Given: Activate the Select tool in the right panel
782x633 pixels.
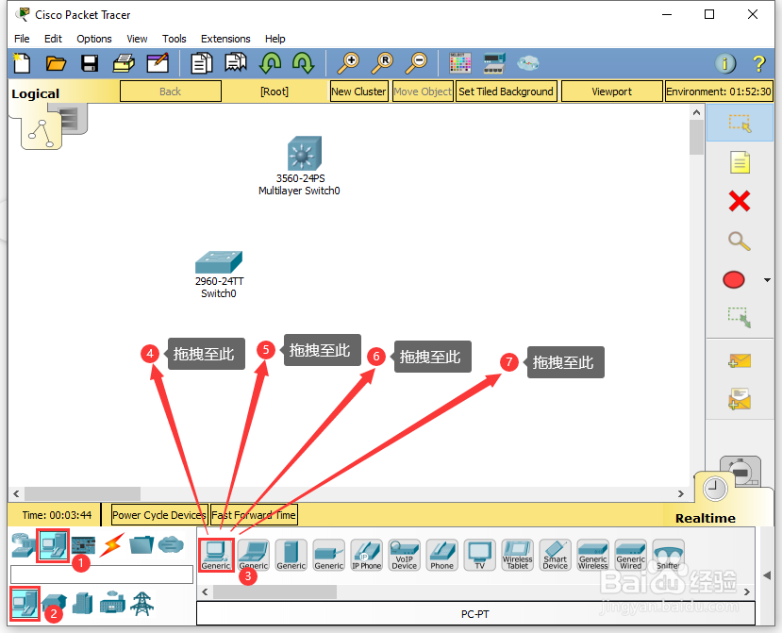Looking at the screenshot, I should coord(740,123).
